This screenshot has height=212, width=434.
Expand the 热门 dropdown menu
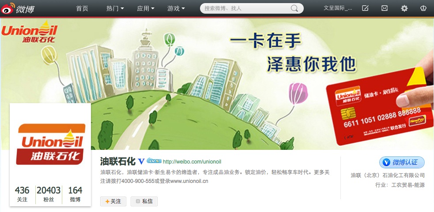tap(115, 8)
